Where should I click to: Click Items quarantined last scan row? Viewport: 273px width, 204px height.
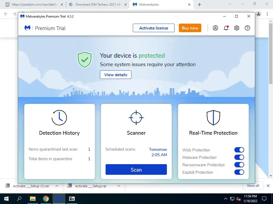(59, 149)
